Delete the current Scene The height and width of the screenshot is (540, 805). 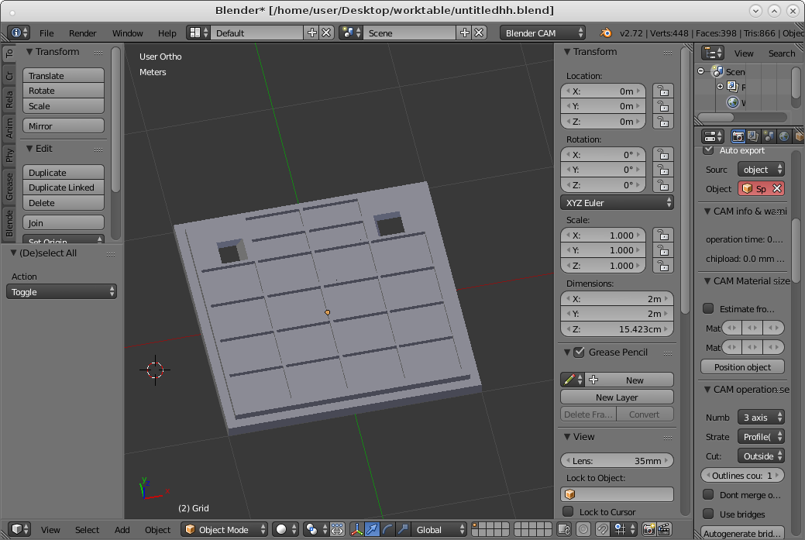coord(479,33)
